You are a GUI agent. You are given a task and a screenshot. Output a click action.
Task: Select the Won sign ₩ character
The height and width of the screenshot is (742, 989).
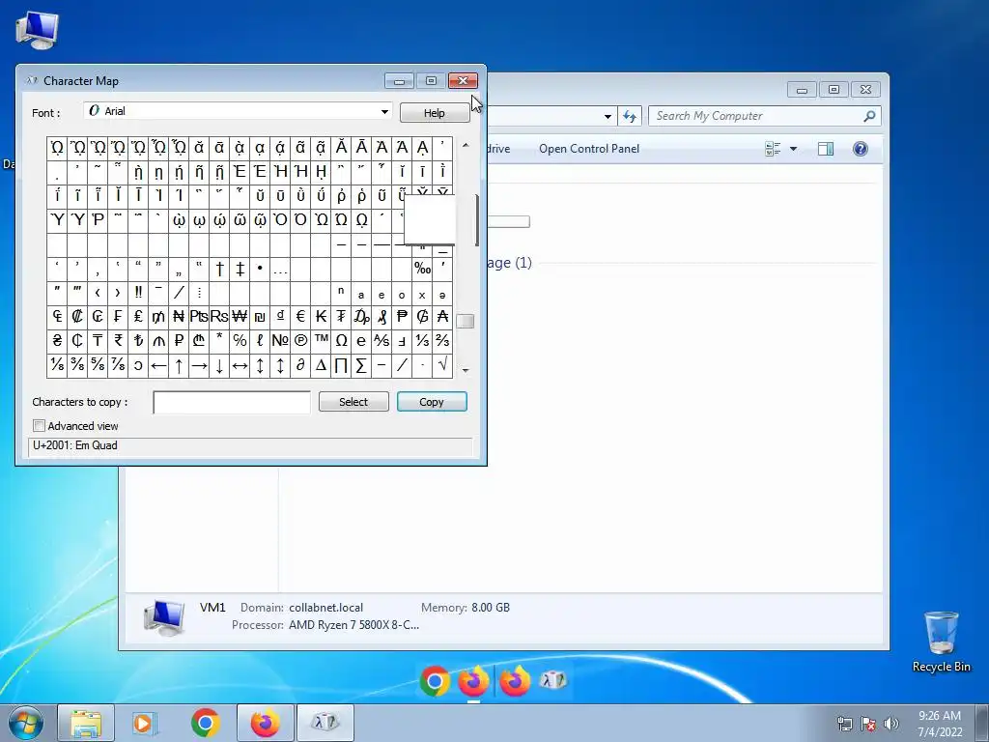(240, 316)
